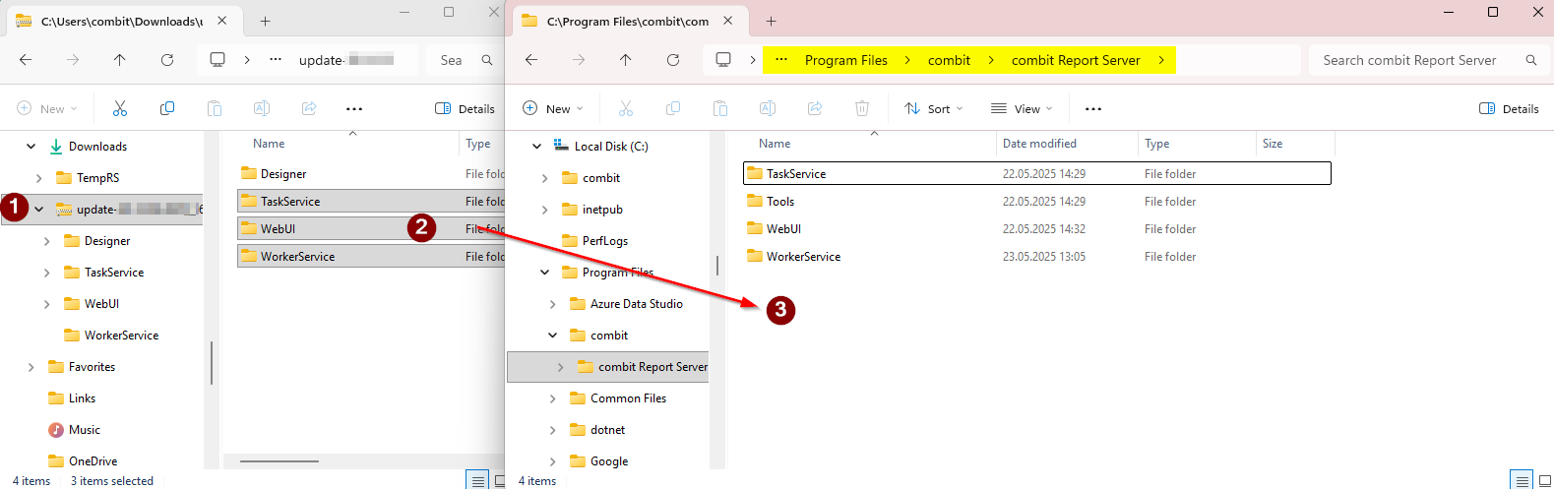Image resolution: width=1554 pixels, height=489 pixels.
Task: Click the back arrow in the right window
Action: point(531,60)
